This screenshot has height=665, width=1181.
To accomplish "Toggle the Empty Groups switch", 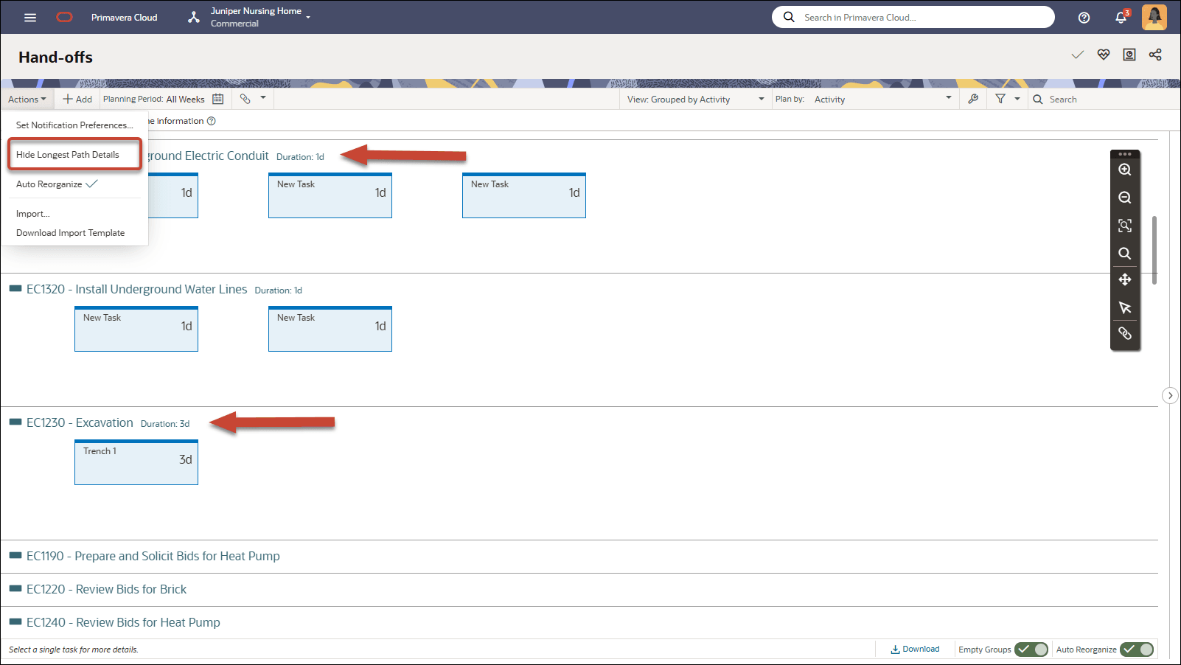I will pyautogui.click(x=1031, y=650).
